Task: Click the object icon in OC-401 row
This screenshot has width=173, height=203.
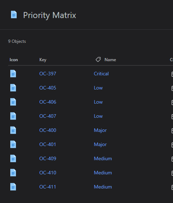Action: pos(13,144)
